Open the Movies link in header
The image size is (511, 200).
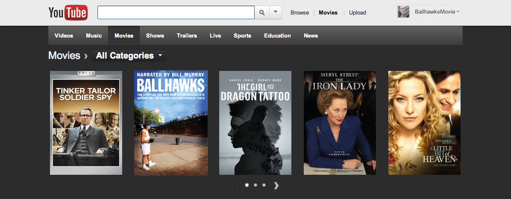pyautogui.click(x=328, y=13)
